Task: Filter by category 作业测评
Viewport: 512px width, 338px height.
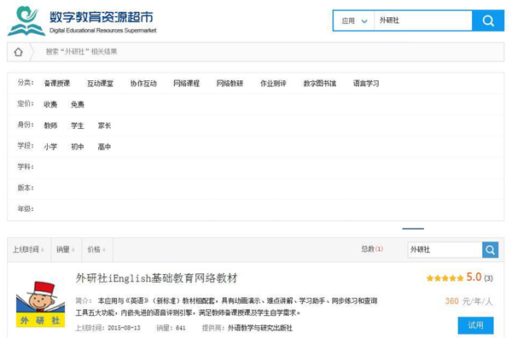Action: point(273,84)
